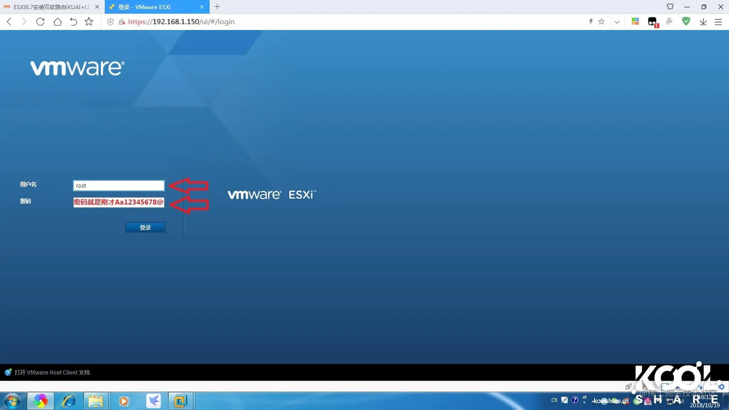Image resolution: width=729 pixels, height=410 pixels.
Task: Click the lightning speed mode icon
Action: [591, 22]
